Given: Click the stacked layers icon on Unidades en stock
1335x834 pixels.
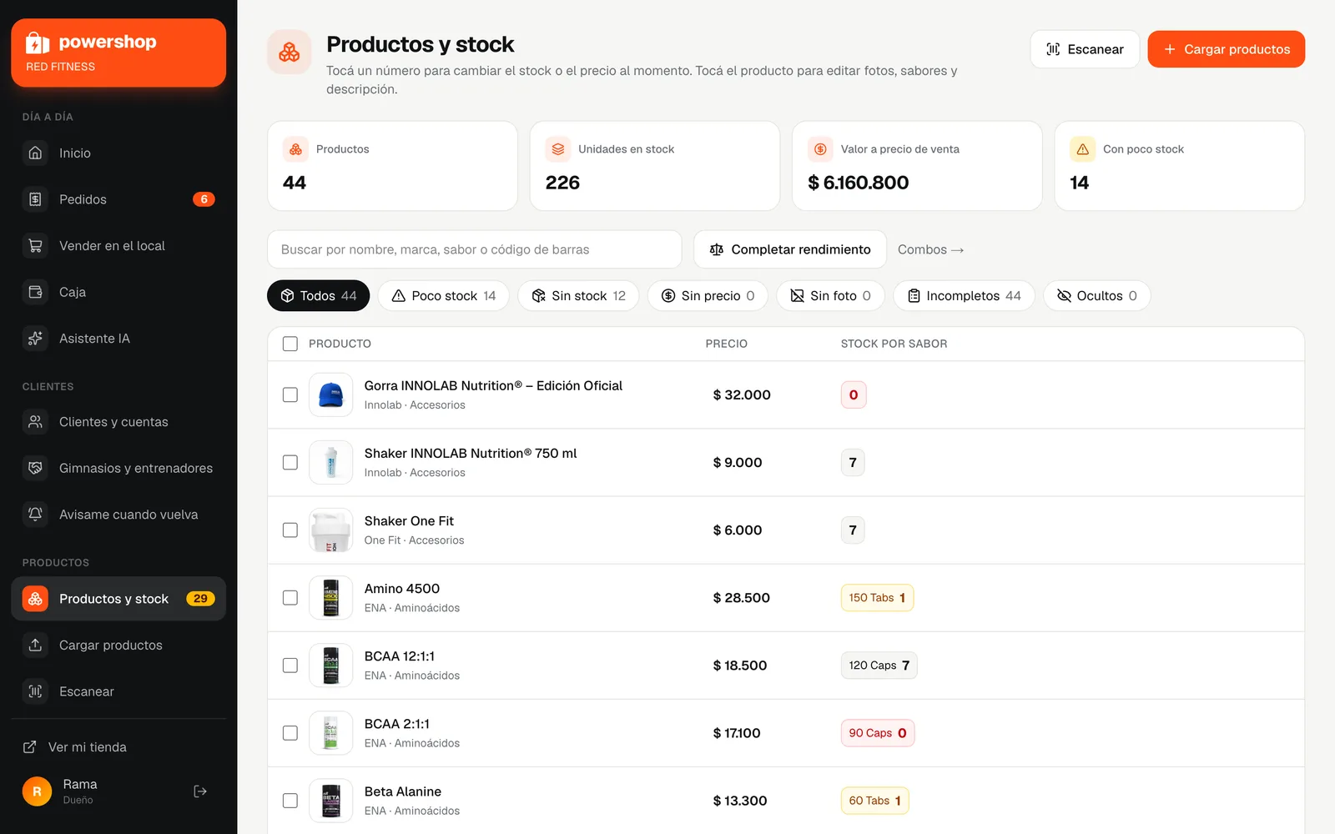Looking at the screenshot, I should click(x=558, y=149).
